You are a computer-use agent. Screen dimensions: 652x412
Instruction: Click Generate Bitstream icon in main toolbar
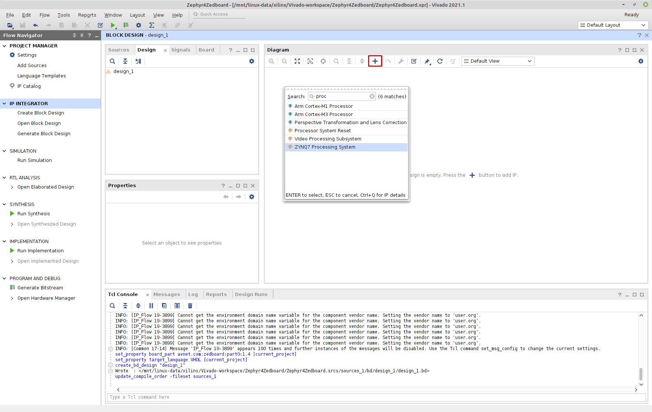tap(126, 25)
